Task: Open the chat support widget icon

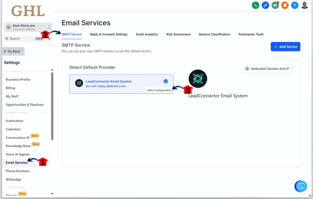Action: tap(301, 186)
